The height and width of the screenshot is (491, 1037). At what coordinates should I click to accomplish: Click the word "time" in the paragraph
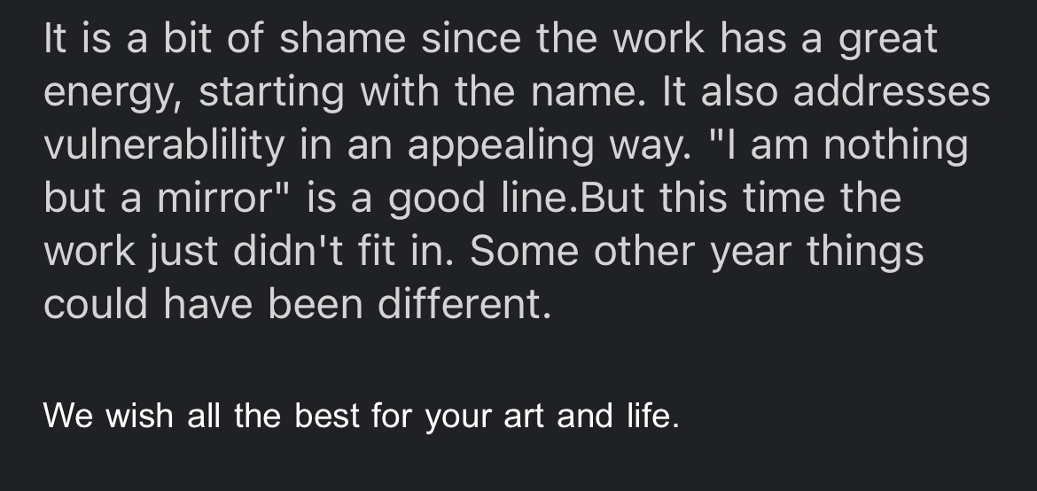(781, 199)
